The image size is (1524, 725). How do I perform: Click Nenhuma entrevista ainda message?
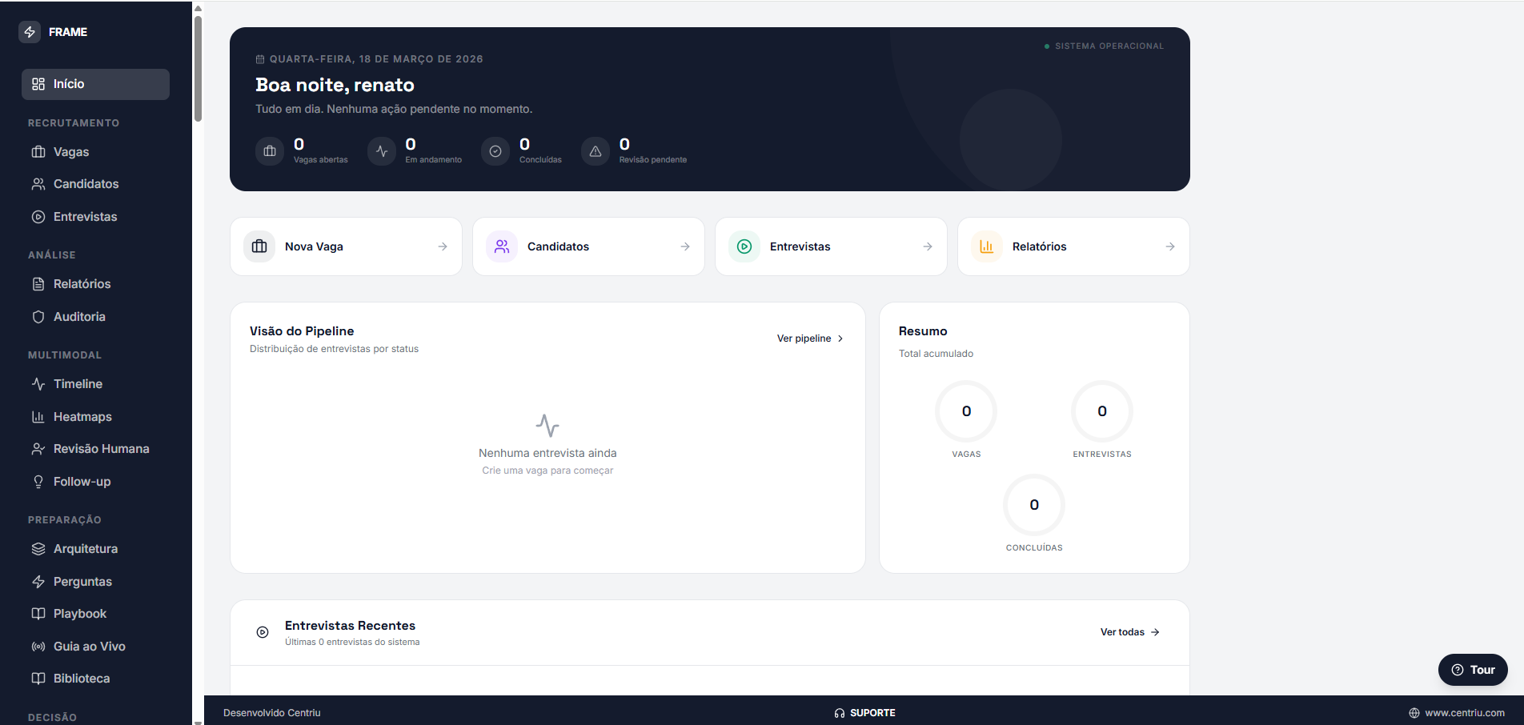pos(547,453)
